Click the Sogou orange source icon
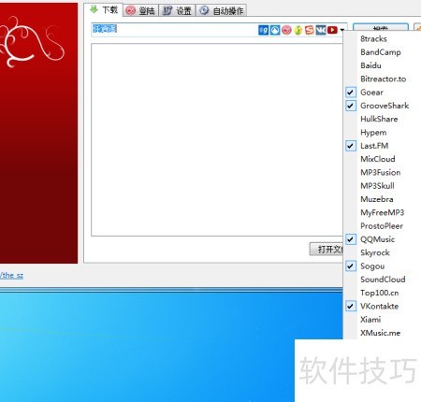421x402 pixels. [x=309, y=30]
